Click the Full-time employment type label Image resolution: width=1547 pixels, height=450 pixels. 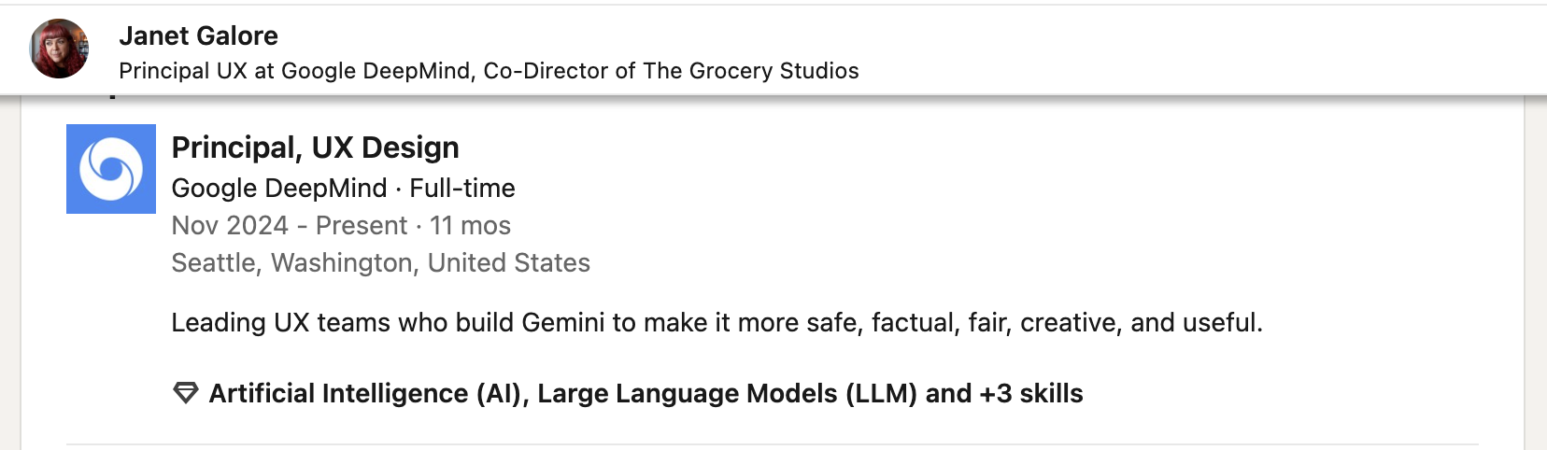[x=462, y=188]
